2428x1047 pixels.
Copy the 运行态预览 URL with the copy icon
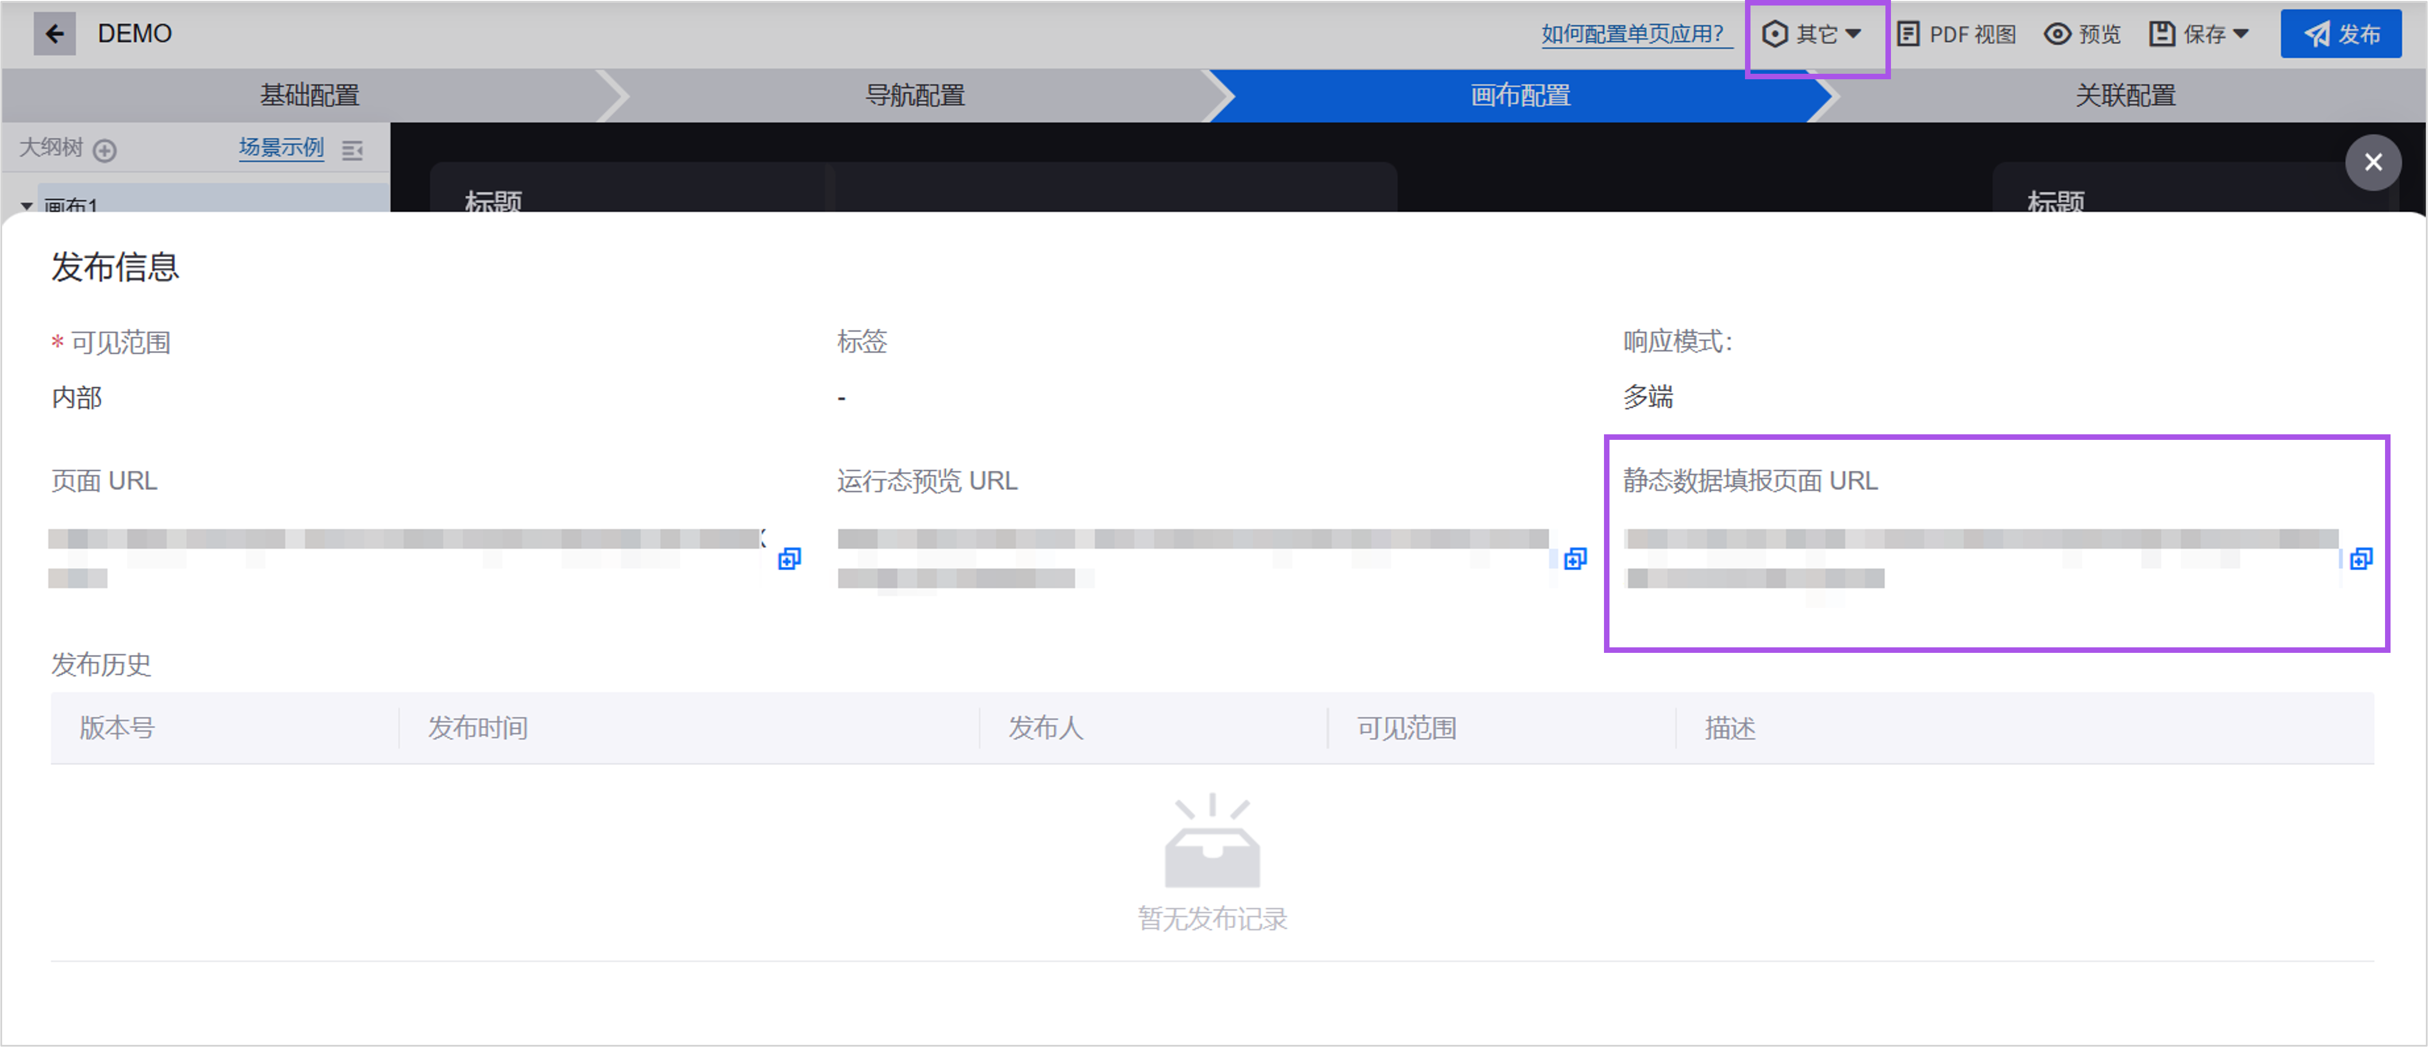1574,558
